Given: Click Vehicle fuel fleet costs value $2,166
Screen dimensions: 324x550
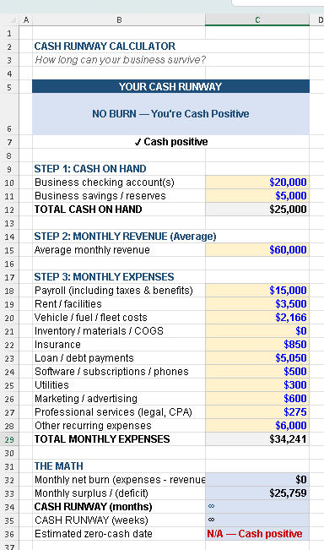Looking at the screenshot, I should pos(257,318).
